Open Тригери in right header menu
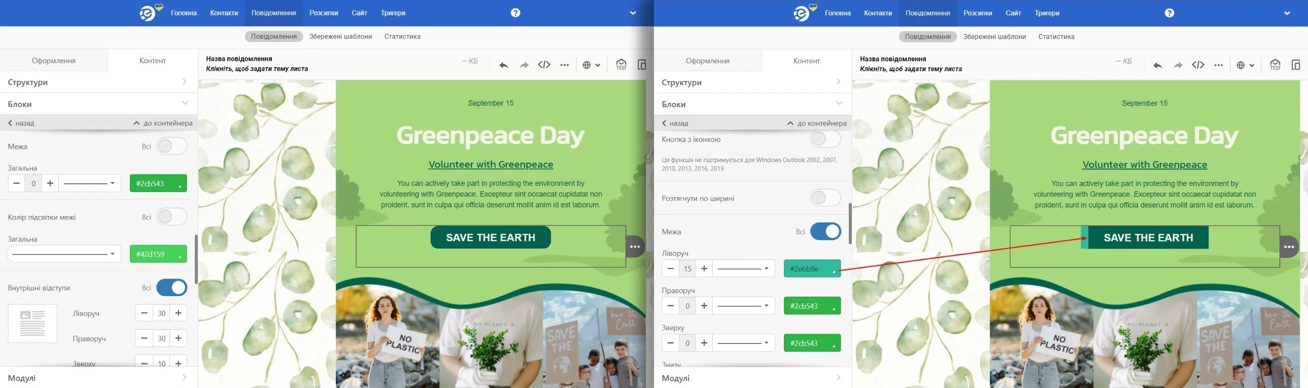The image size is (1308, 388). point(1047,13)
